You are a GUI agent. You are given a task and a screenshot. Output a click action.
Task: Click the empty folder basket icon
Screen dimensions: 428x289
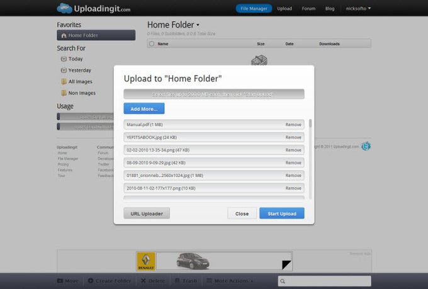point(259,60)
